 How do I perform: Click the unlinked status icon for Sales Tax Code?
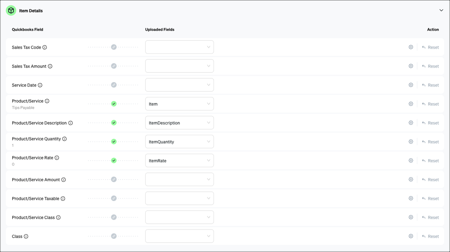coord(114,47)
